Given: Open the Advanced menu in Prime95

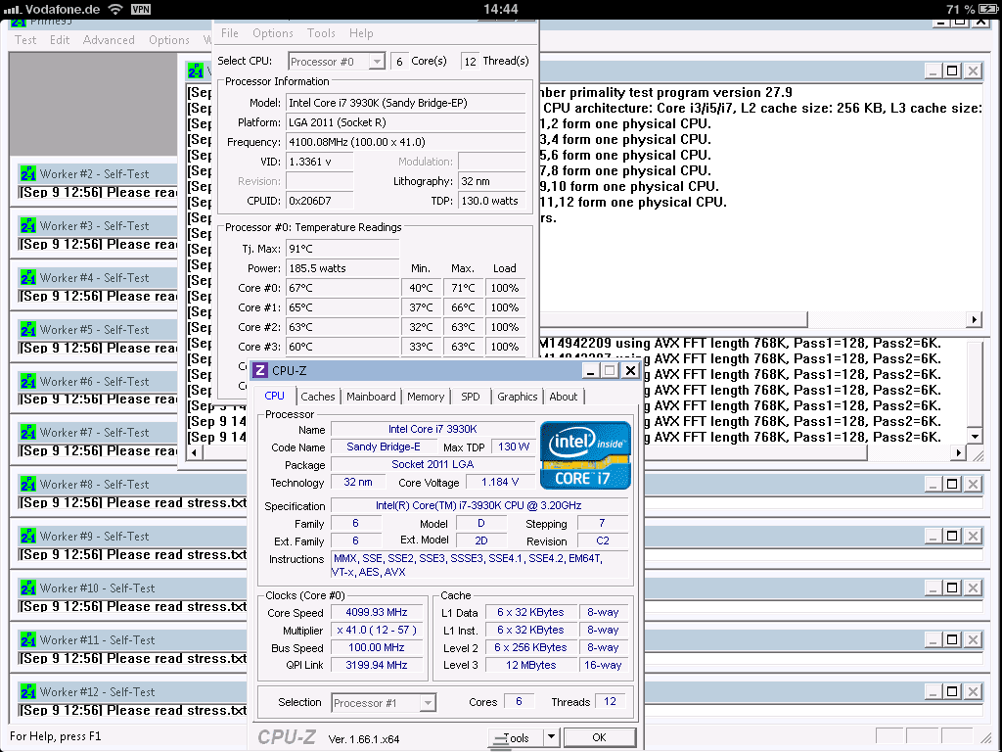Looking at the screenshot, I should 109,40.
